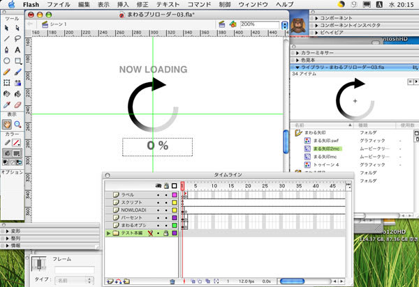Select the Rectangle tool
This screenshot has height=287, width=419.
[x=17, y=61]
